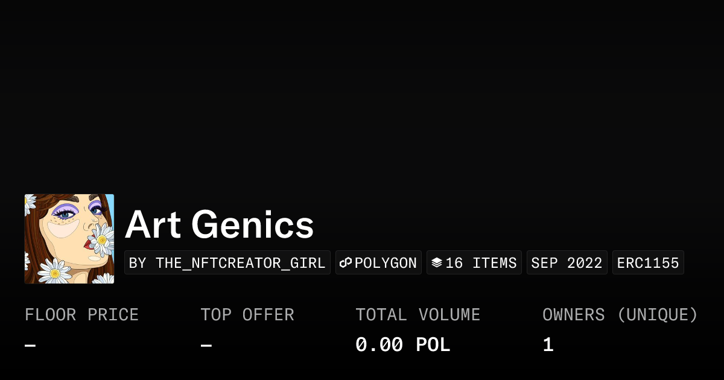Click the dash value under Top Offer
The height and width of the screenshot is (380, 724).
click(206, 346)
